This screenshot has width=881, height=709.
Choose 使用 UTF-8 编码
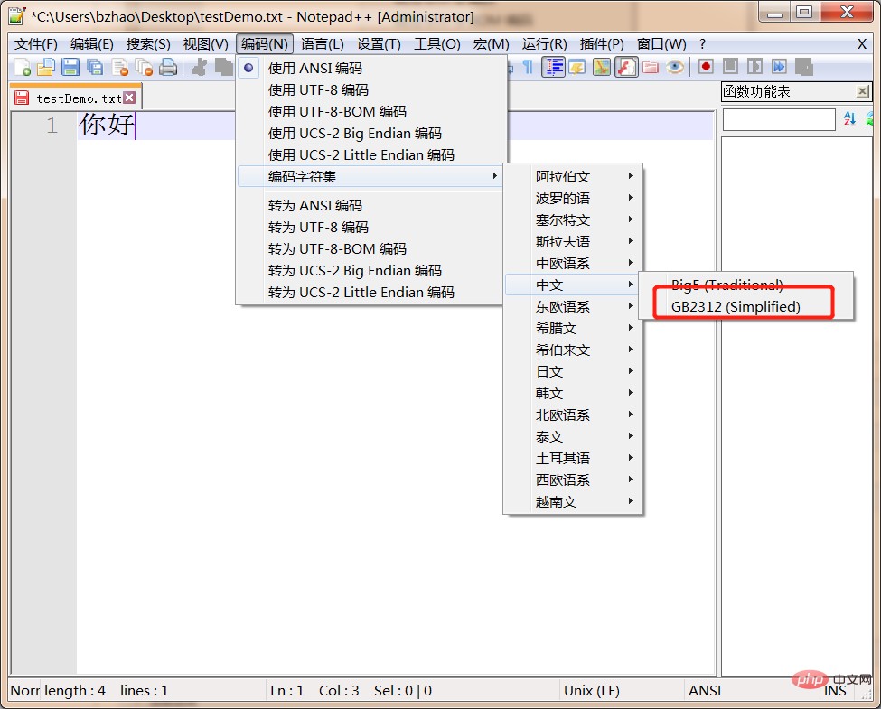pos(371,90)
